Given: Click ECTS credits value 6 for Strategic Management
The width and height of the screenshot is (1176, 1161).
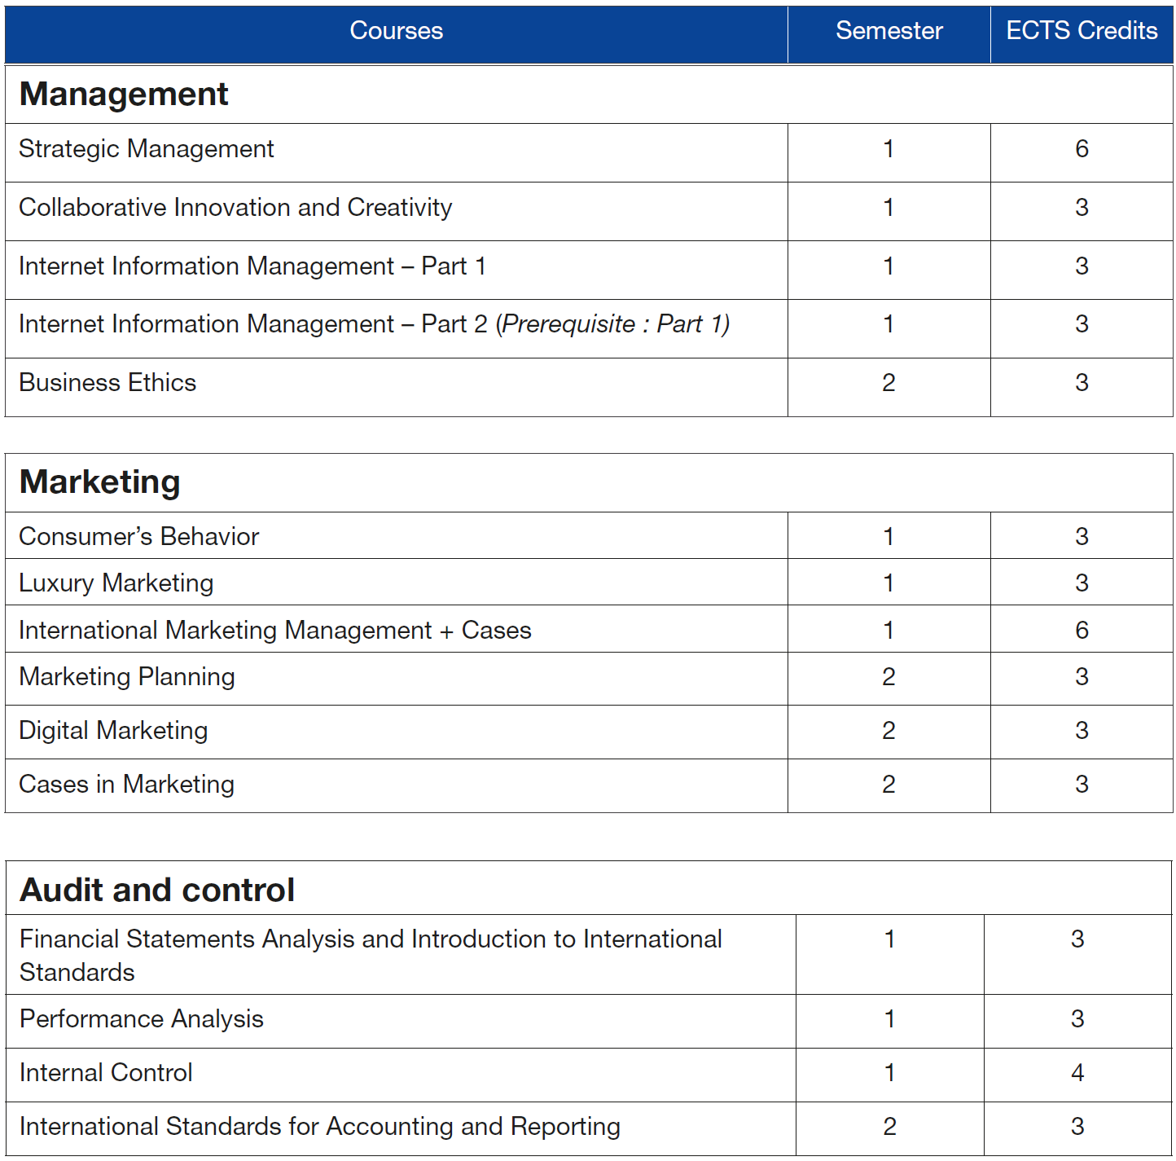Looking at the screenshot, I should tap(1082, 149).
